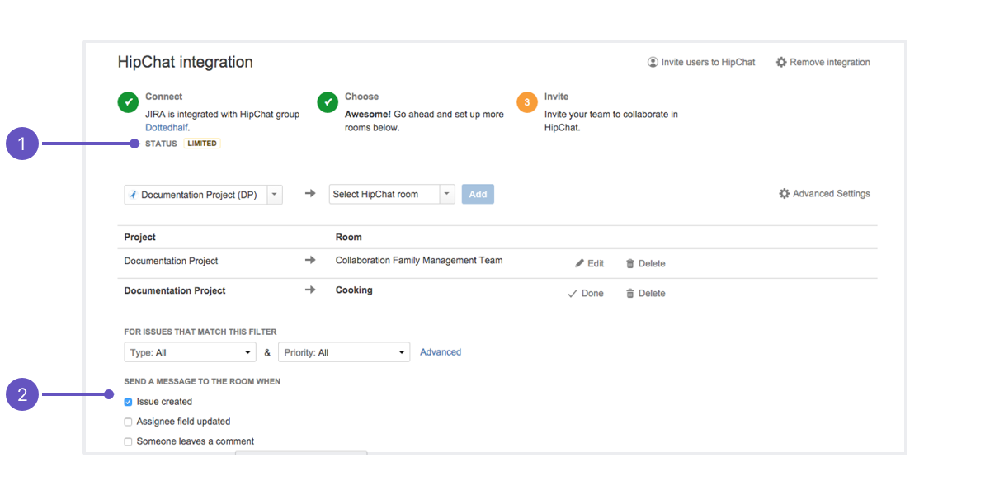Click the Add button
This screenshot has width=990, height=495.
tap(478, 194)
